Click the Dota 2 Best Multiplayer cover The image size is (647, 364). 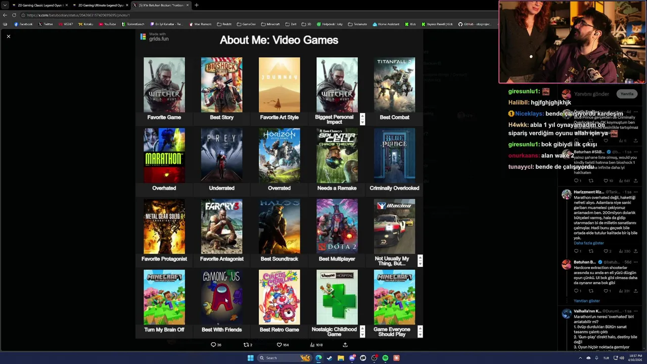[337, 226]
